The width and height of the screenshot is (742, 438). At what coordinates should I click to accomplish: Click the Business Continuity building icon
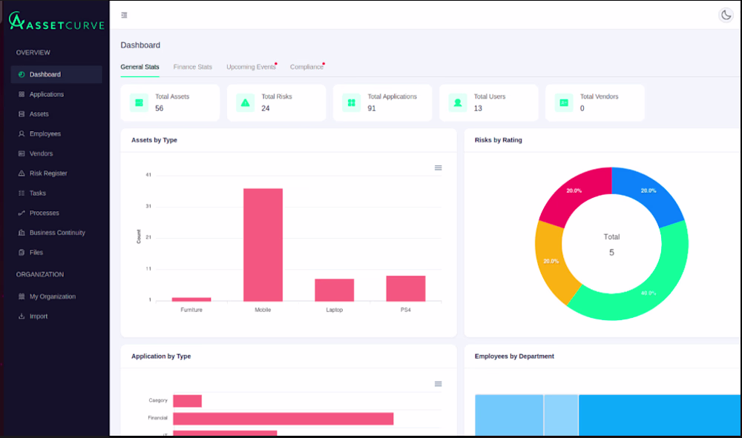tap(22, 233)
